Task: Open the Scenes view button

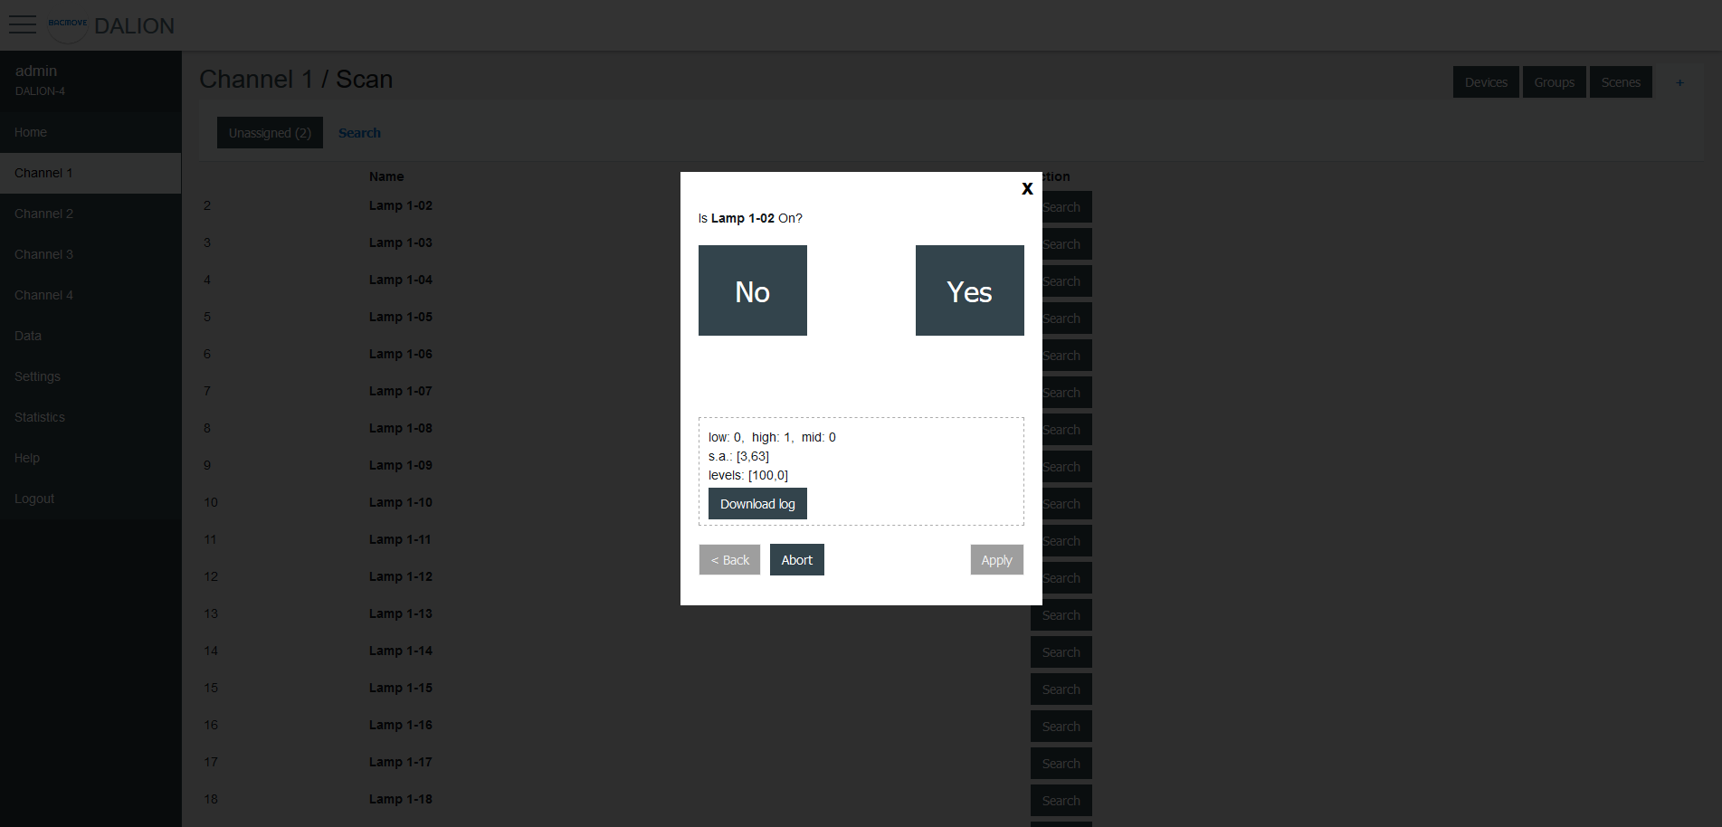Action: (1620, 82)
